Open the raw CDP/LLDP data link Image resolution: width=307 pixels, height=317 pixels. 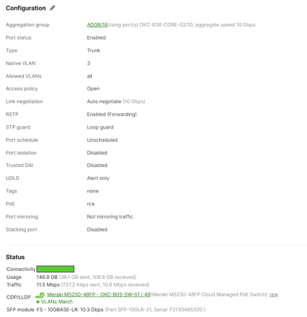tap(274, 295)
